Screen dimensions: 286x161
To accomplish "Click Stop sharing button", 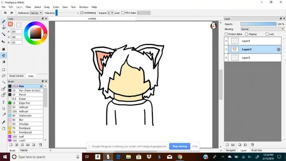I will click(x=180, y=146).
